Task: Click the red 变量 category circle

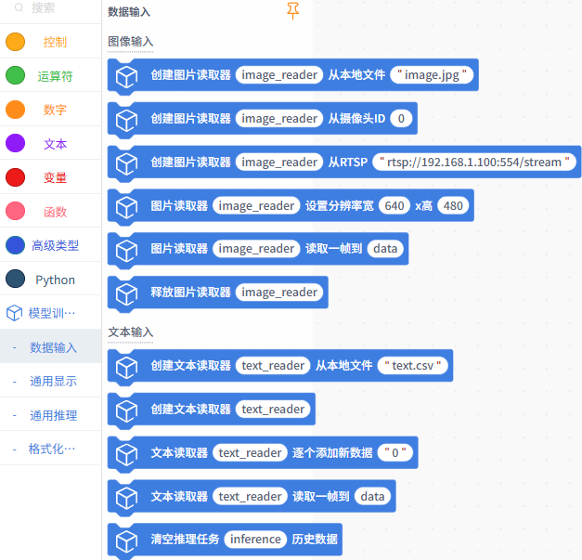Action: coord(16,177)
